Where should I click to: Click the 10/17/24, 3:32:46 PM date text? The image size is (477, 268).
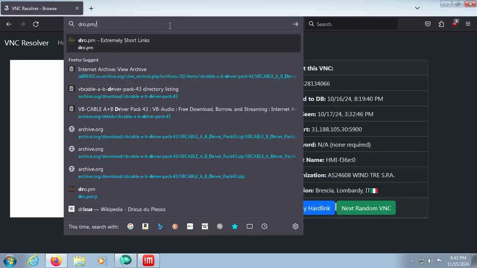(345, 114)
